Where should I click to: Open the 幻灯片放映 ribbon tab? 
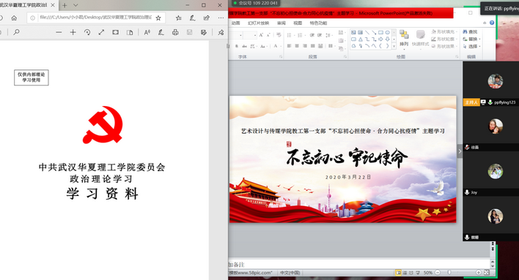pyautogui.click(x=258, y=23)
